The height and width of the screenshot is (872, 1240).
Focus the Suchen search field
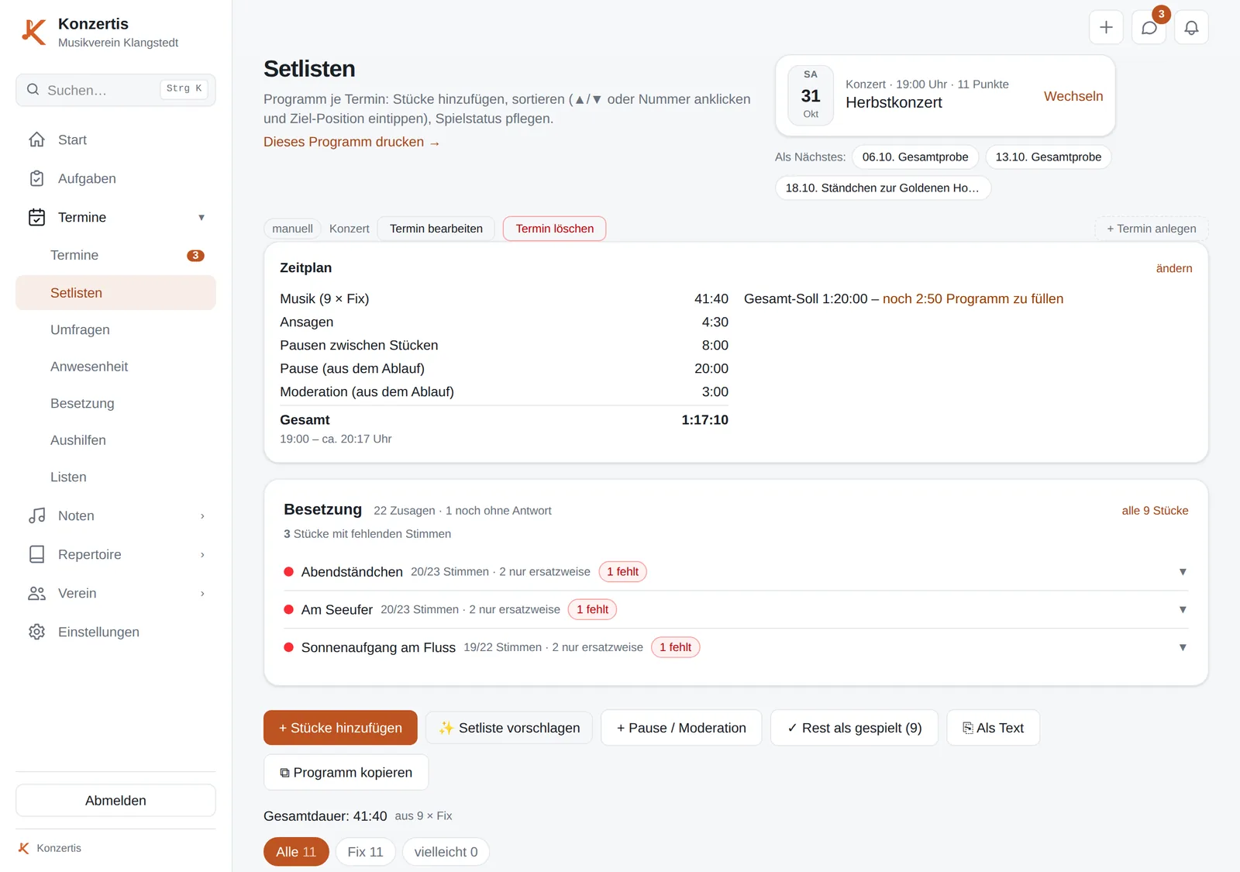coord(115,90)
